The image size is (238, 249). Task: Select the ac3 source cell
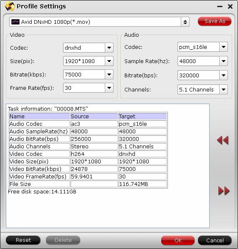click(x=94, y=124)
